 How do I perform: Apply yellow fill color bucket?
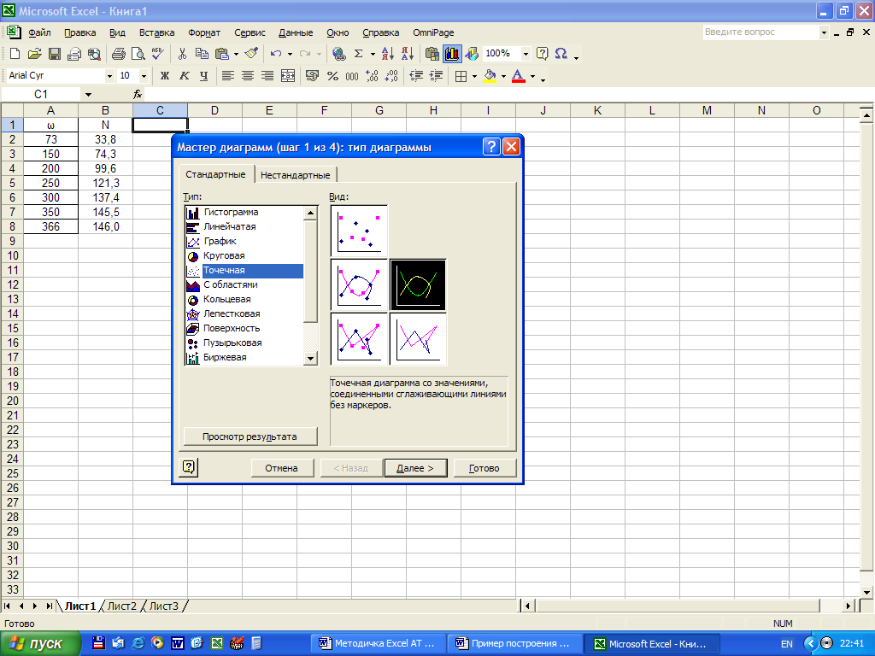(490, 76)
